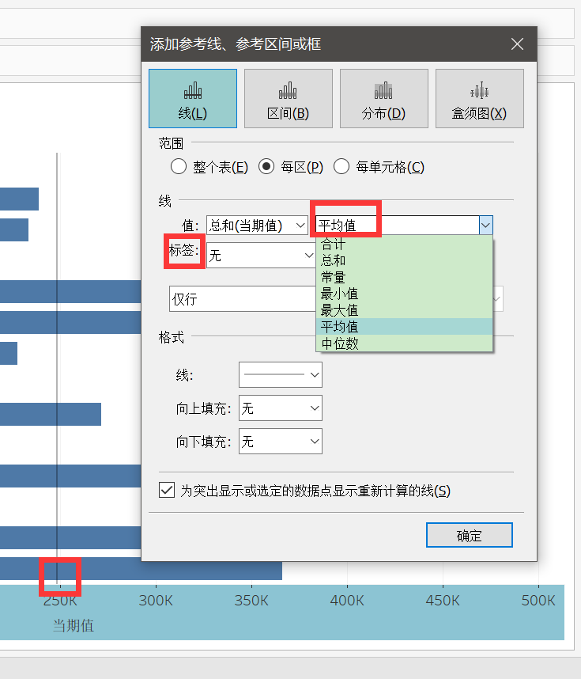581x679 pixels.
Task: Select the 线(L) reference line tab
Action: click(193, 98)
